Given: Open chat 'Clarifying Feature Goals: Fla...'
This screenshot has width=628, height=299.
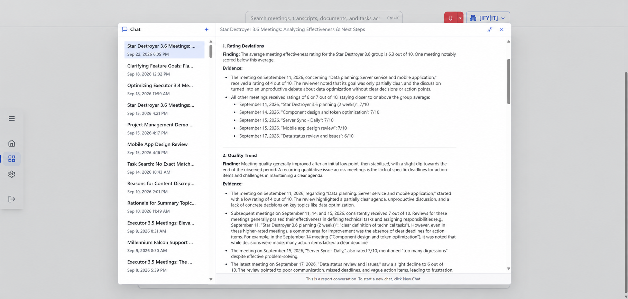Looking at the screenshot, I should click(x=164, y=69).
